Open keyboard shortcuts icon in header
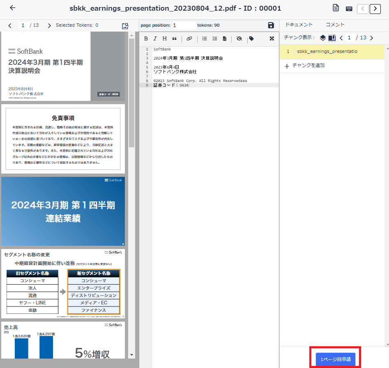The height and width of the screenshot is (368, 389). (x=349, y=9)
